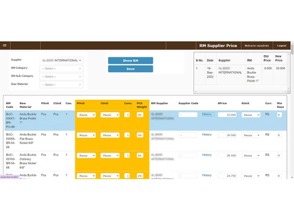Click SPrice field showing 33.000
Viewport: 294px width, 220px height.
point(227,115)
